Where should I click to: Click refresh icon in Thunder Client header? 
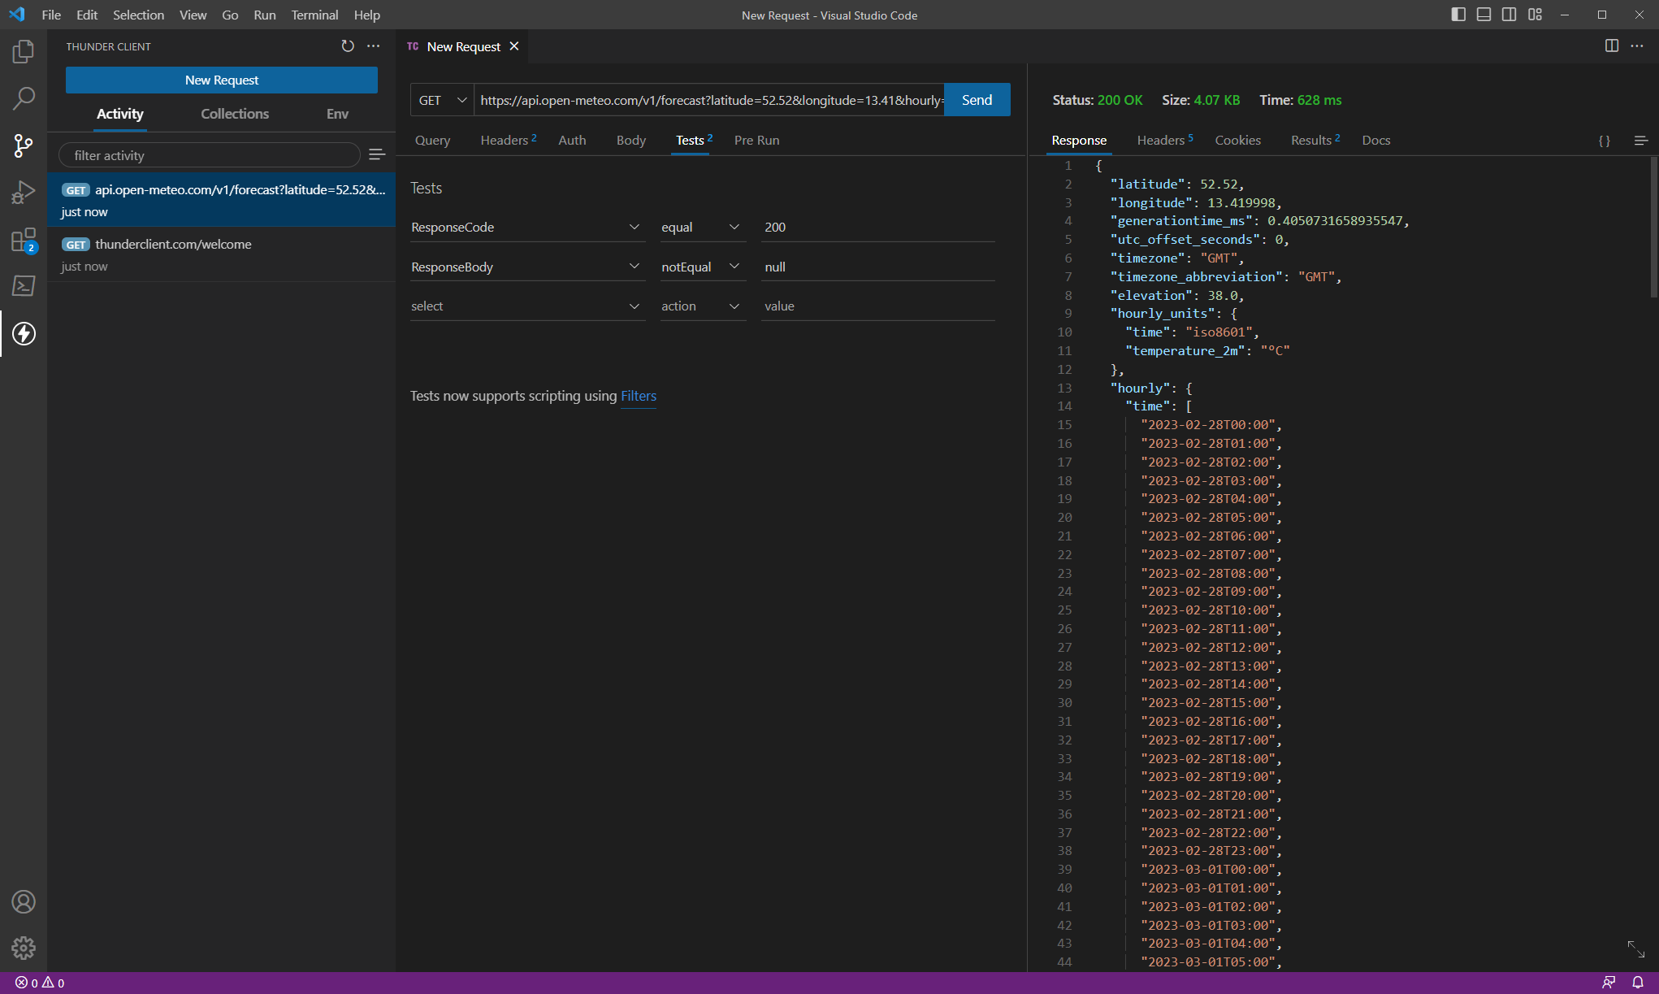[348, 46]
